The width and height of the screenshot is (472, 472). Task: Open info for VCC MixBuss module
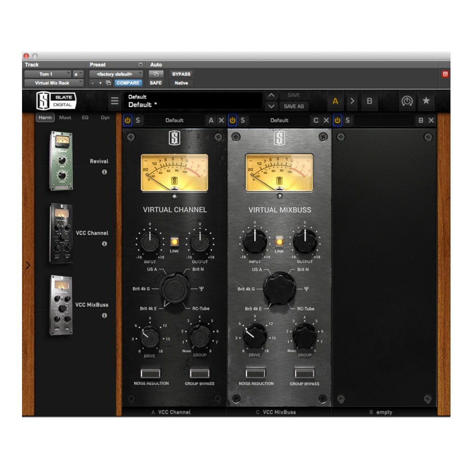coord(104,316)
